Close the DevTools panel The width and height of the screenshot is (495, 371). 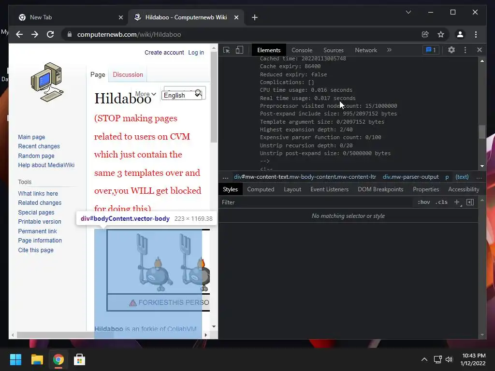coord(479,50)
